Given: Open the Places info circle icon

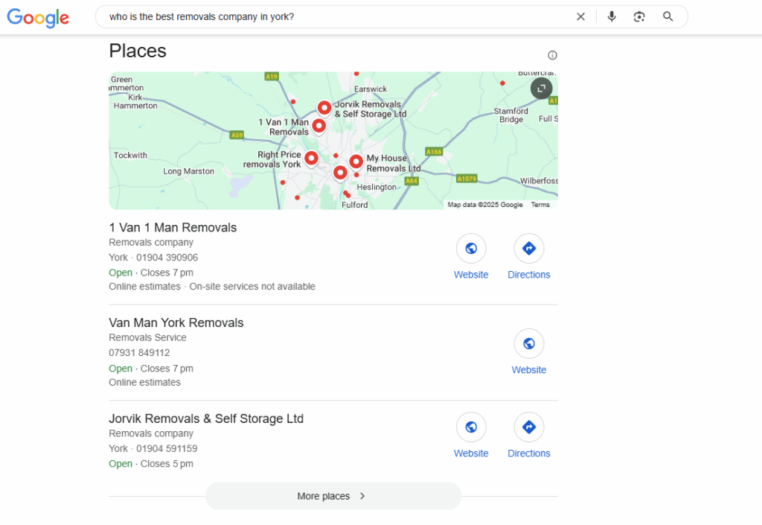Looking at the screenshot, I should pyautogui.click(x=552, y=55).
